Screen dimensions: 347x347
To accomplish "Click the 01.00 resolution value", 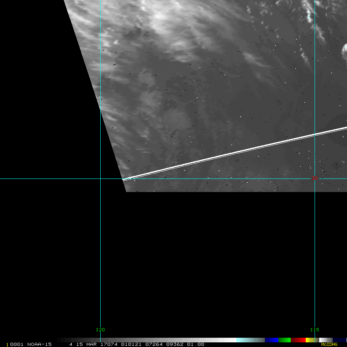I will (195, 344).
